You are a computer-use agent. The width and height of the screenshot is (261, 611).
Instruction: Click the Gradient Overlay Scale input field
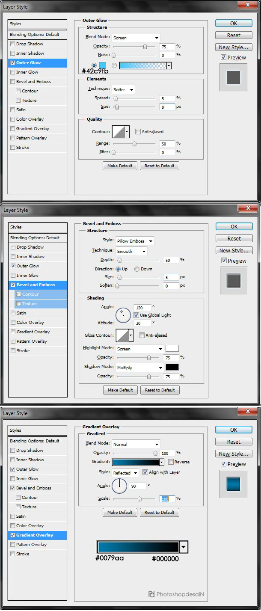point(167,499)
